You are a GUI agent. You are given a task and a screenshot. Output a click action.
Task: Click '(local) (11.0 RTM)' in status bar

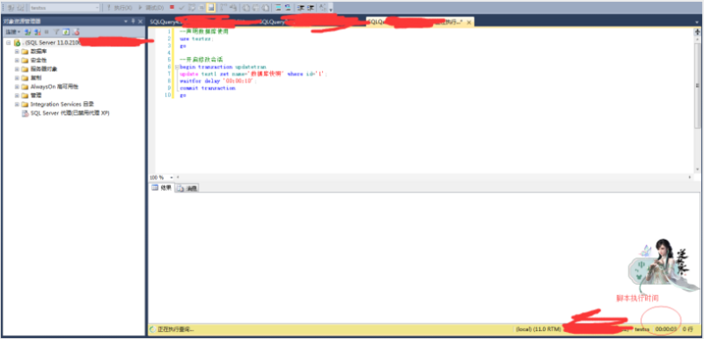point(539,329)
